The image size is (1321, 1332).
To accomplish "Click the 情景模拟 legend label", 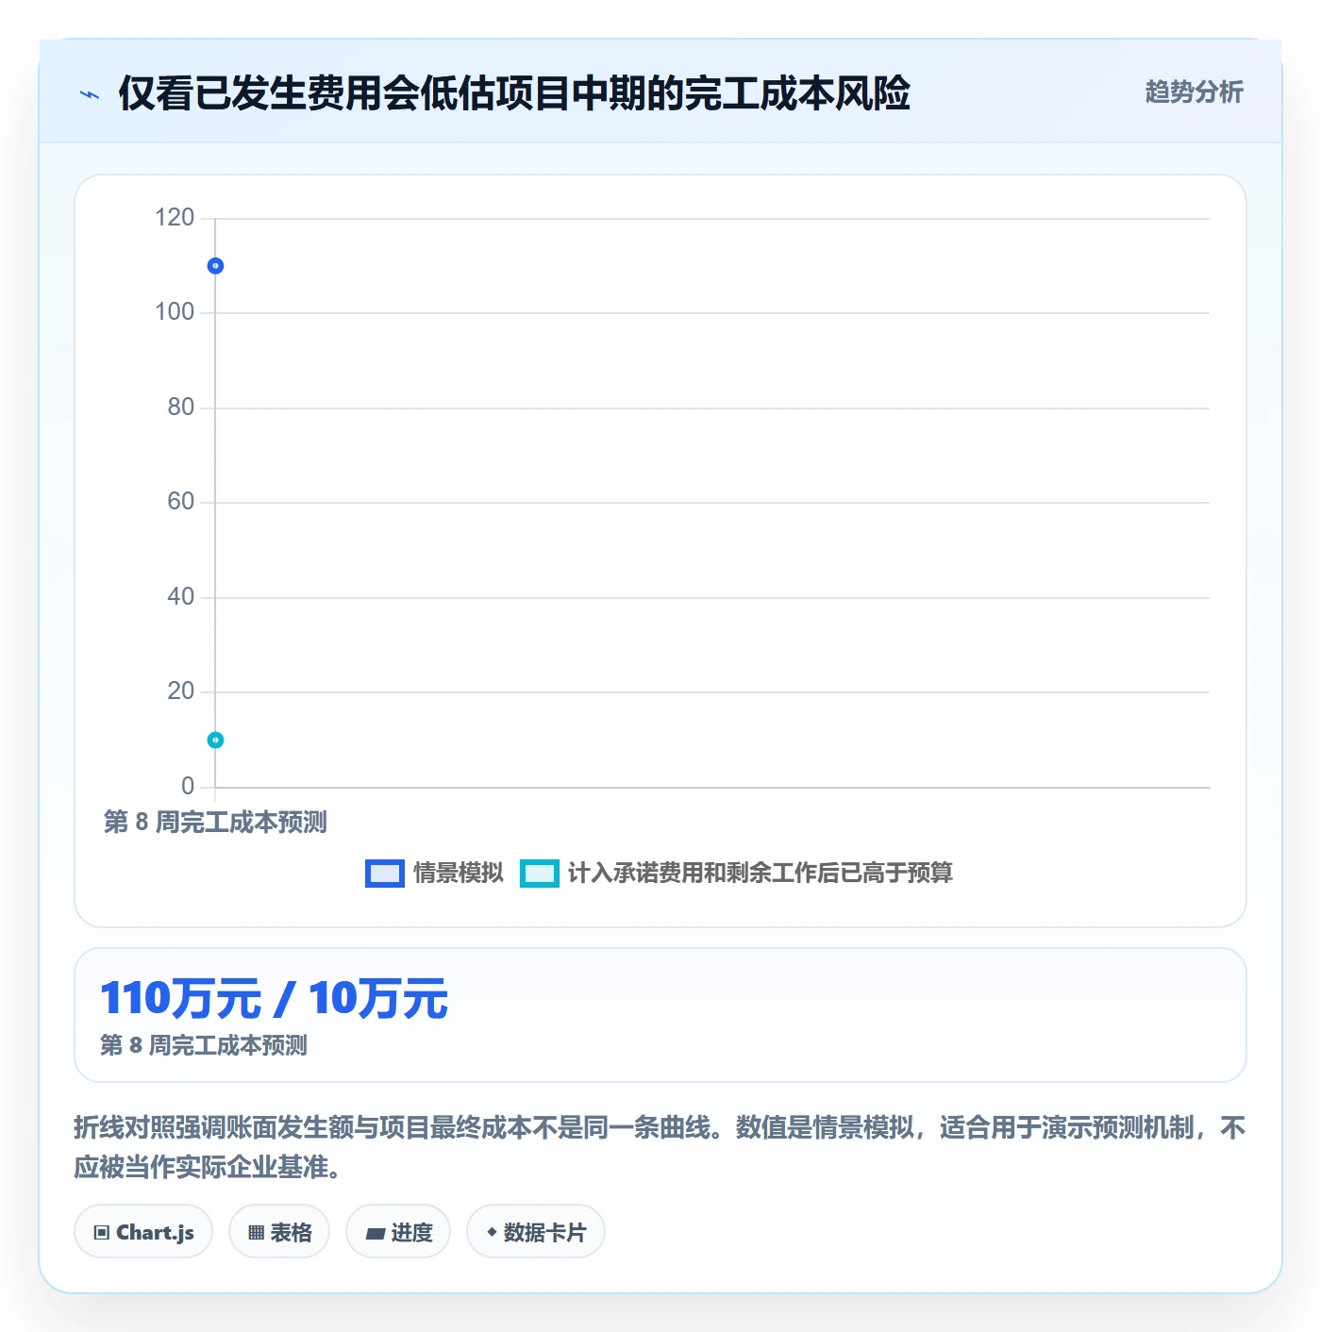I will click(x=459, y=873).
